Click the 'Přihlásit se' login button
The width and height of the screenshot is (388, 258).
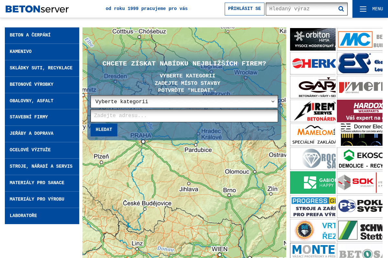(244, 9)
